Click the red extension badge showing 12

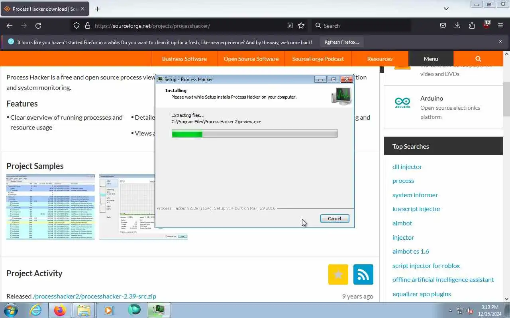[x=486, y=25]
